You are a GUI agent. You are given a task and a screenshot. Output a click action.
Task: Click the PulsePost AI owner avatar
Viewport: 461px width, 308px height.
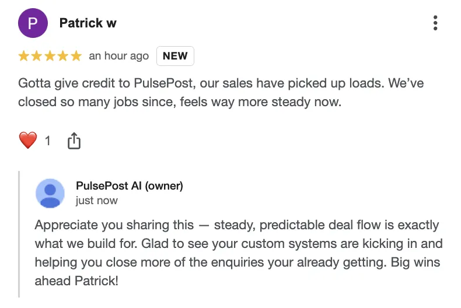pyautogui.click(x=50, y=193)
